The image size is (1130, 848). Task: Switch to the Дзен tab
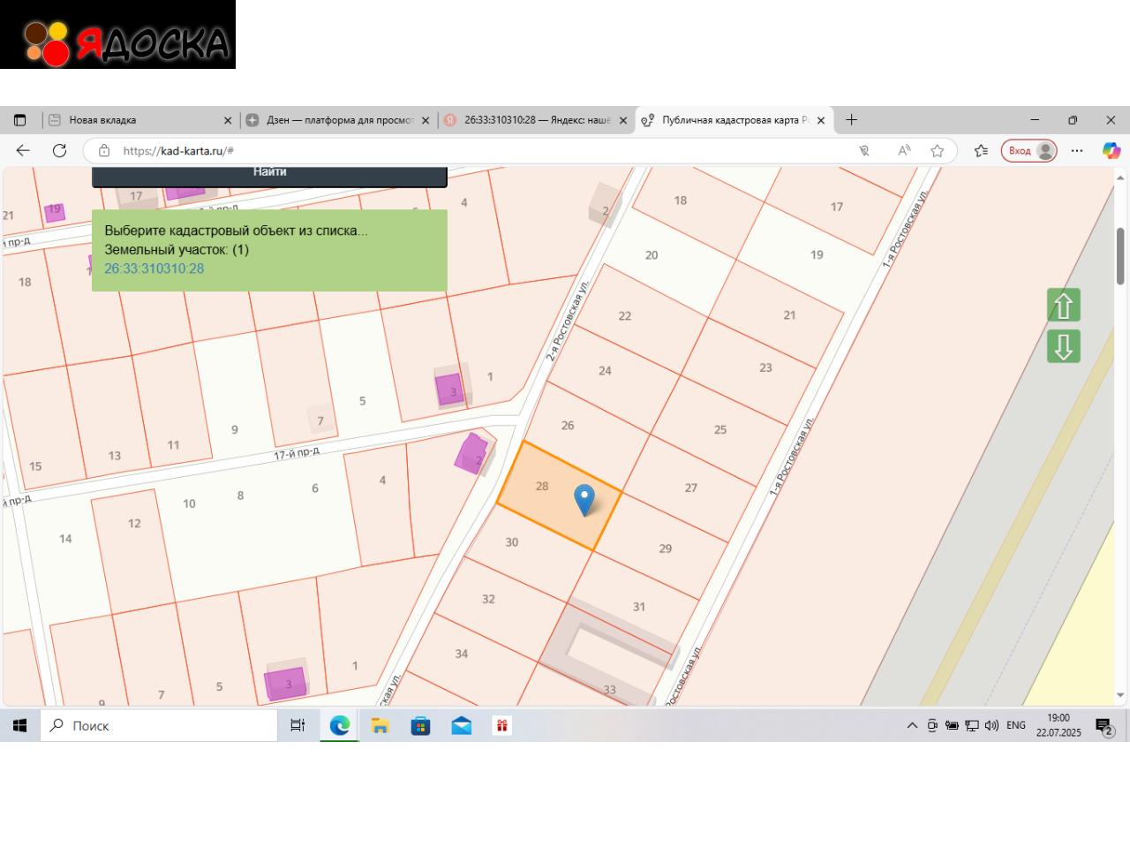click(x=339, y=120)
